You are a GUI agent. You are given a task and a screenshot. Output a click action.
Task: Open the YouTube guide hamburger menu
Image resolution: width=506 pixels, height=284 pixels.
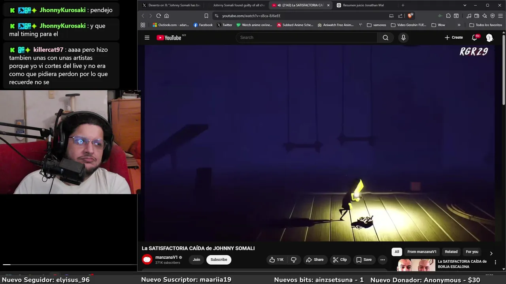tap(147, 37)
